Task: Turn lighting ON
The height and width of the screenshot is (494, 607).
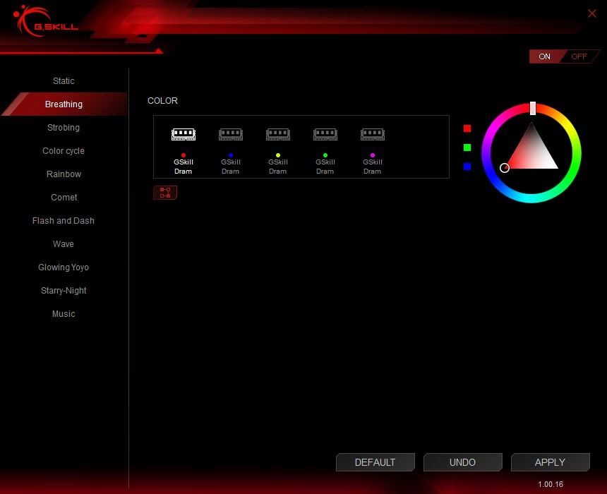Action: point(544,56)
